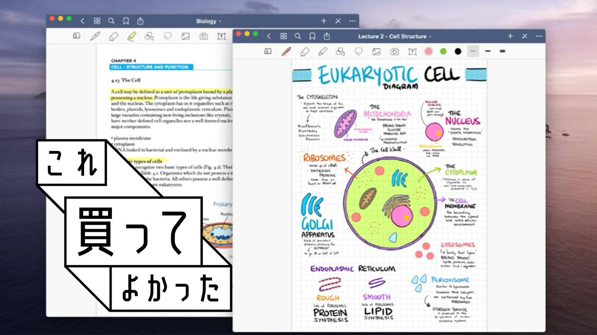
Task: Choose the thickest stroke width option
Action: pyautogui.click(x=502, y=51)
